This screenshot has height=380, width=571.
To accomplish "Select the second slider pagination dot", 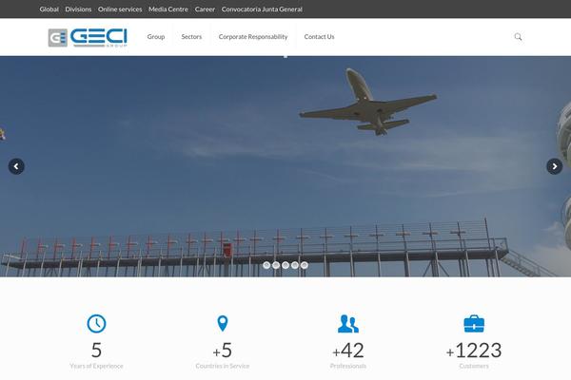I will coord(276,265).
